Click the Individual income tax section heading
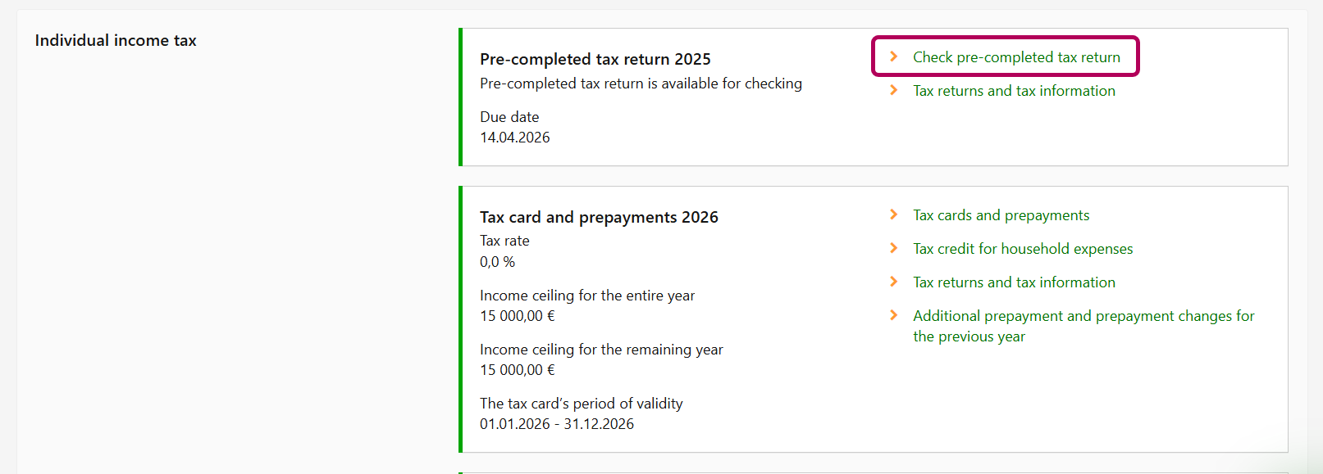This screenshot has width=1323, height=474. pyautogui.click(x=116, y=40)
